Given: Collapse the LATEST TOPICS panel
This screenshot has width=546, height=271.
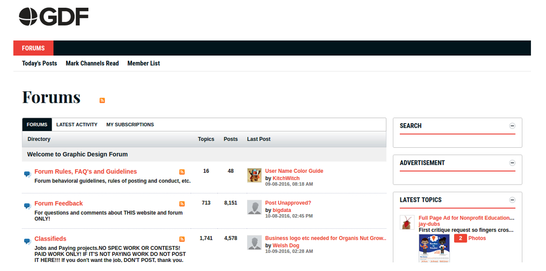Looking at the screenshot, I should coord(512,200).
